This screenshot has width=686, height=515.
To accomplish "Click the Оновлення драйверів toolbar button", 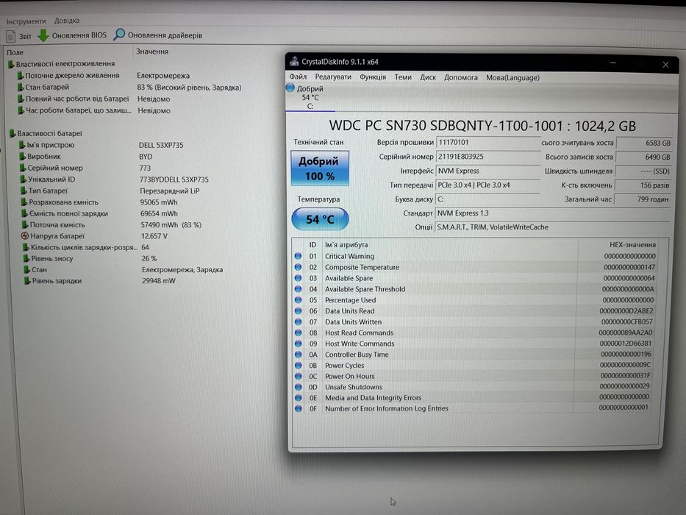I will tap(158, 35).
